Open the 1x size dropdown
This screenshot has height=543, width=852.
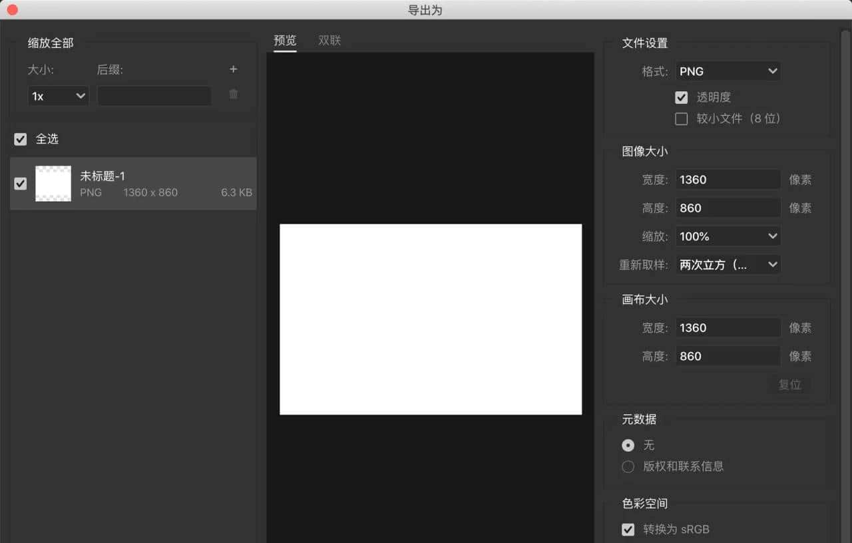click(58, 95)
